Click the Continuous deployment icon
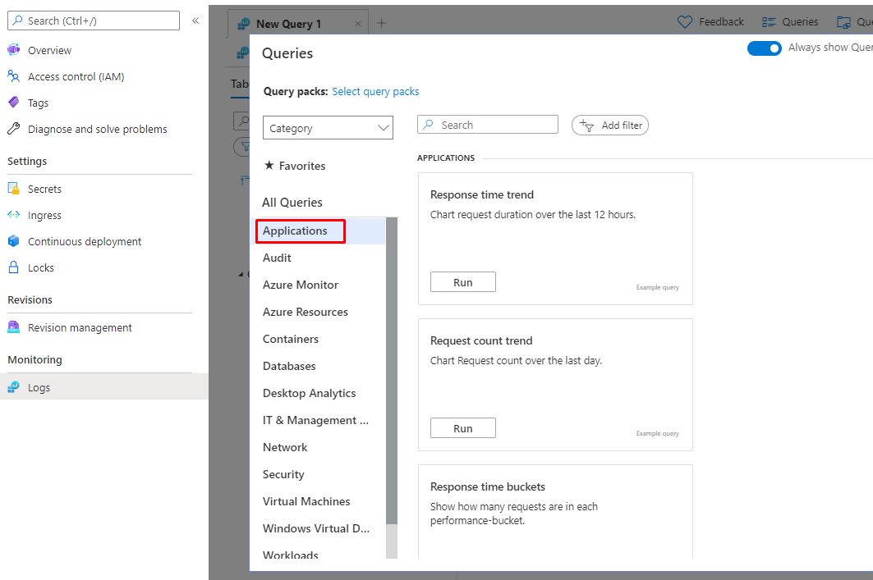 point(13,241)
